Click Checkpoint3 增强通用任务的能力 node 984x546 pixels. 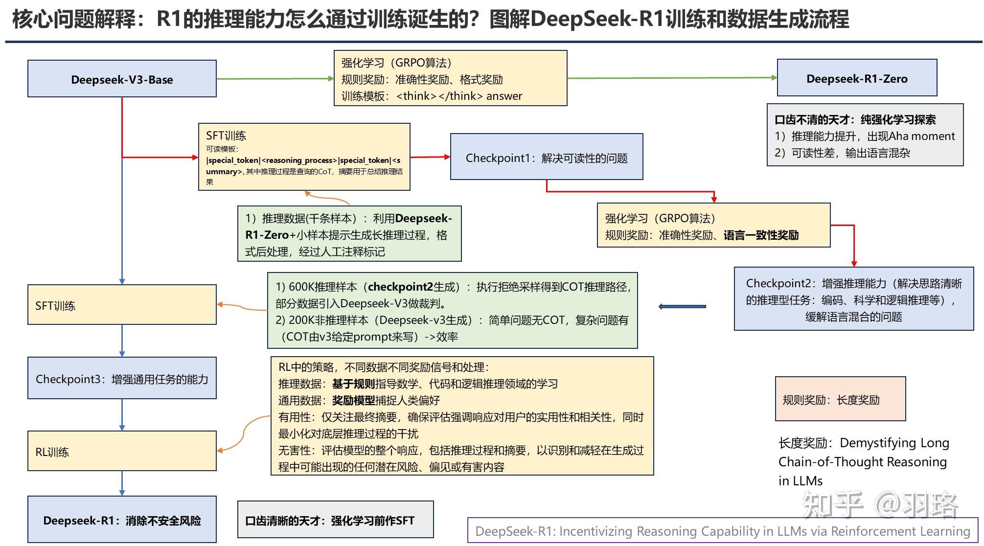(121, 379)
